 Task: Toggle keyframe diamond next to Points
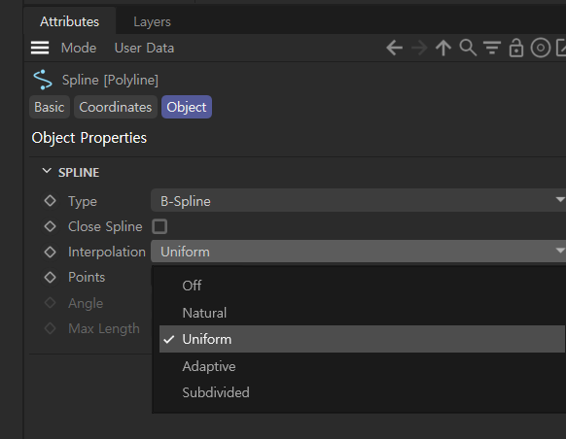50,277
